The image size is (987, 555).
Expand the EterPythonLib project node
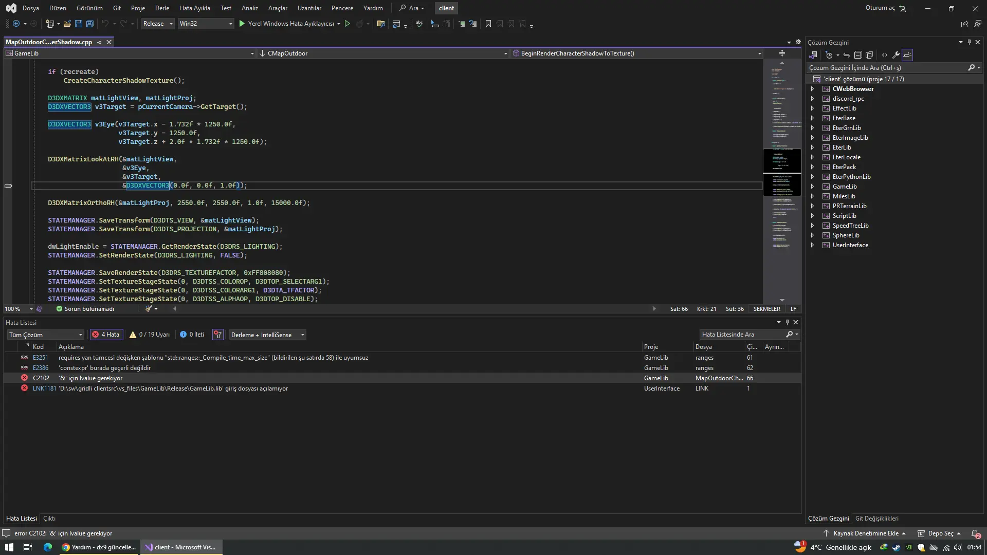pyautogui.click(x=812, y=177)
